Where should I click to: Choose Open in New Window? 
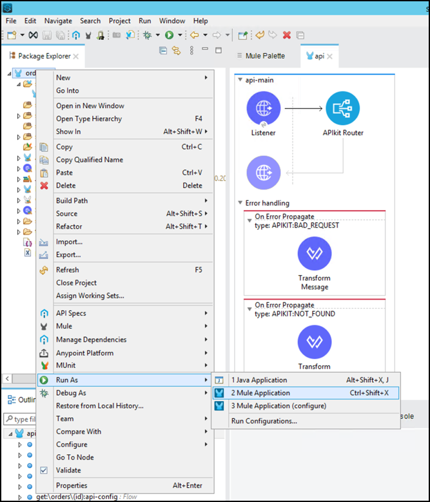pos(124,106)
